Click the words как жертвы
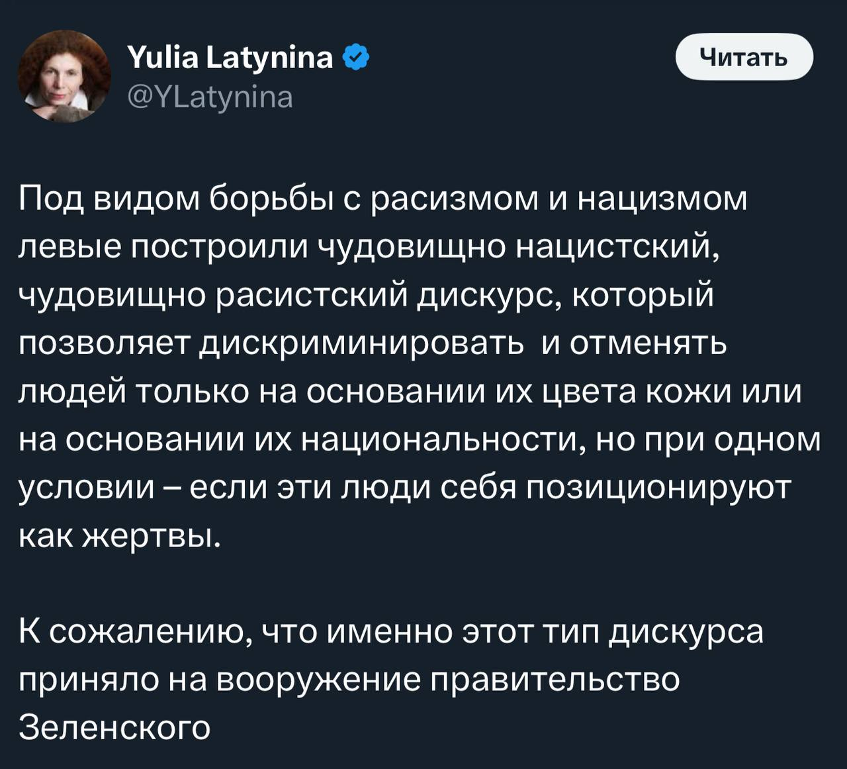This screenshot has width=847, height=769. 118,535
